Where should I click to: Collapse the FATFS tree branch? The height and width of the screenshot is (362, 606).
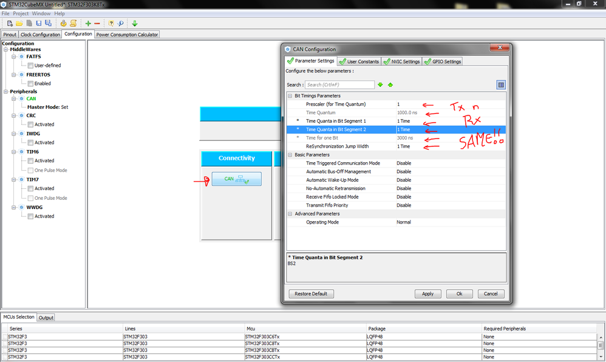coord(14,56)
